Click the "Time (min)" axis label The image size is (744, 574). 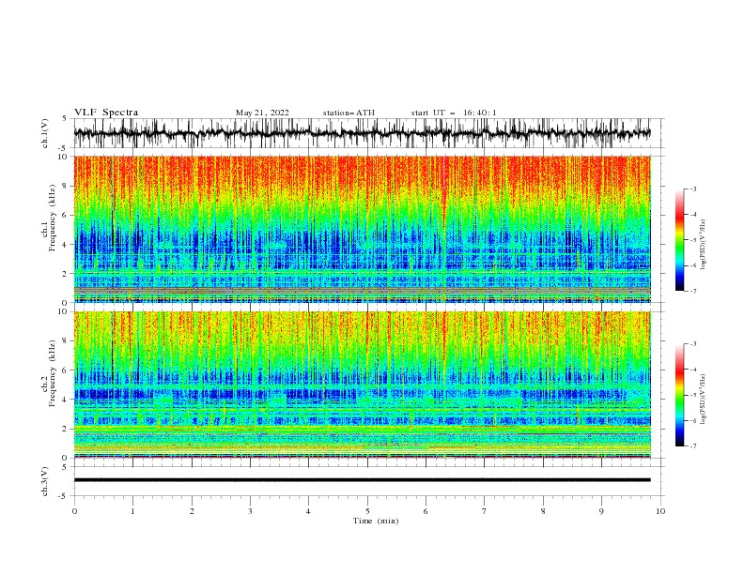click(376, 521)
